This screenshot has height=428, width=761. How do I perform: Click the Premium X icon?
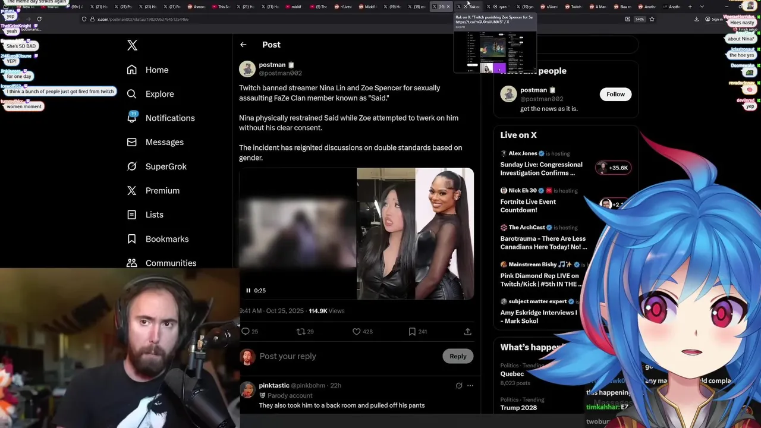132,190
